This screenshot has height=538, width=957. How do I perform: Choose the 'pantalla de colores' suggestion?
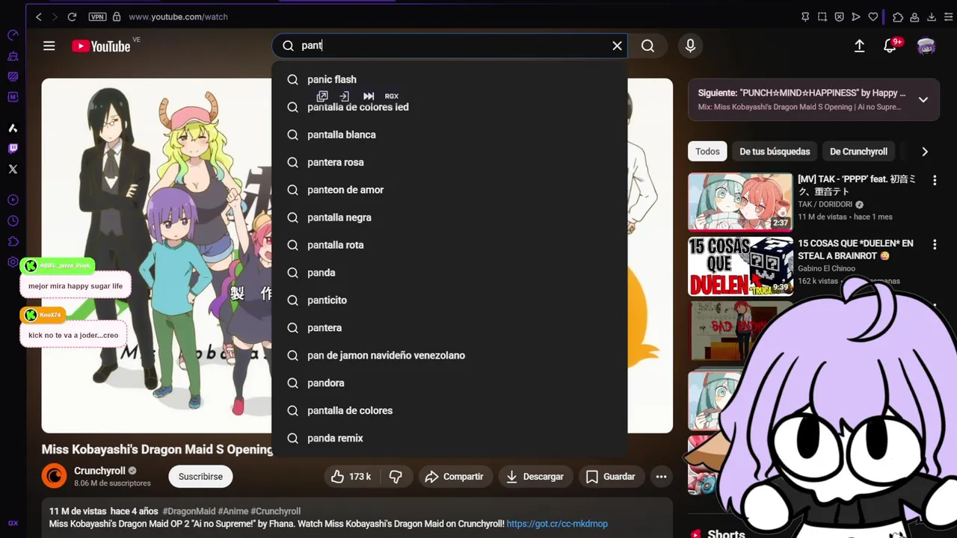click(x=449, y=411)
